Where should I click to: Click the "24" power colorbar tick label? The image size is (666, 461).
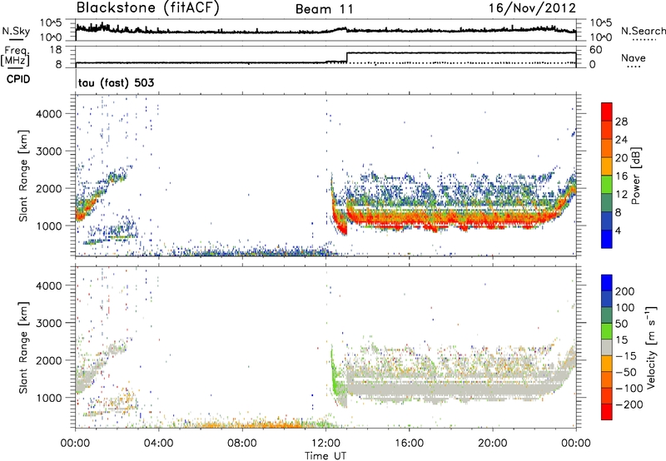tap(621, 140)
